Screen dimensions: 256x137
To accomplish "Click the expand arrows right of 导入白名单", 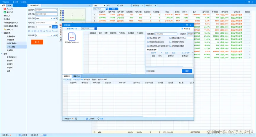I will pyautogui.click(x=192, y=53).
